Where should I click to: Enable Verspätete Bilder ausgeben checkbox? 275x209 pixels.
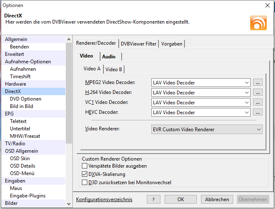(x=85, y=166)
